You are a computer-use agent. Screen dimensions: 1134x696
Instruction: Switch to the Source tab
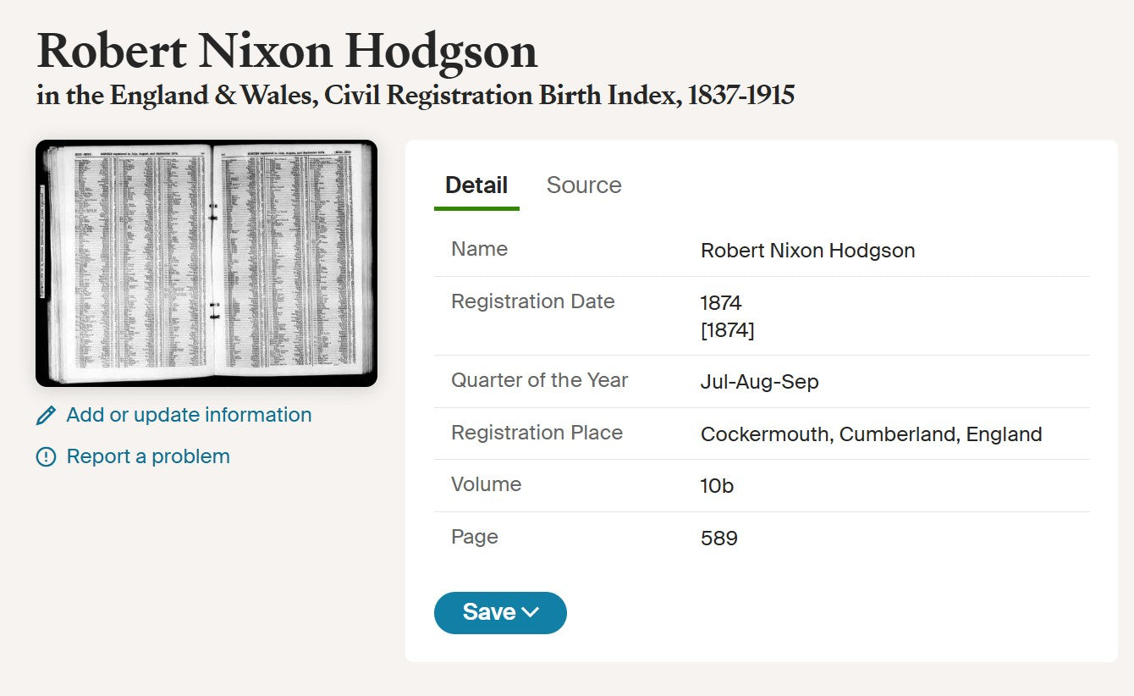pos(584,185)
